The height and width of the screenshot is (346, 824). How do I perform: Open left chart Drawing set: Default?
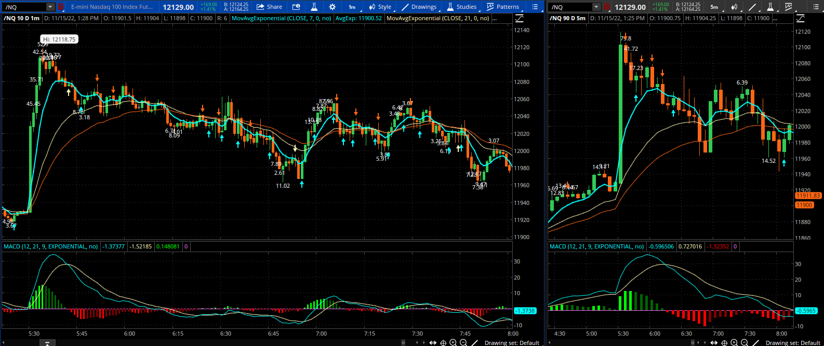pos(512,343)
